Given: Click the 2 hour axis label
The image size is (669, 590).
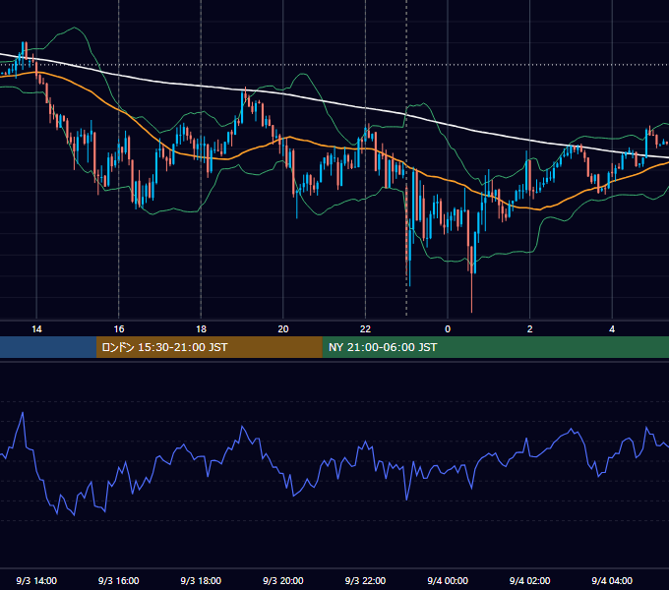Looking at the screenshot, I should point(530,329).
